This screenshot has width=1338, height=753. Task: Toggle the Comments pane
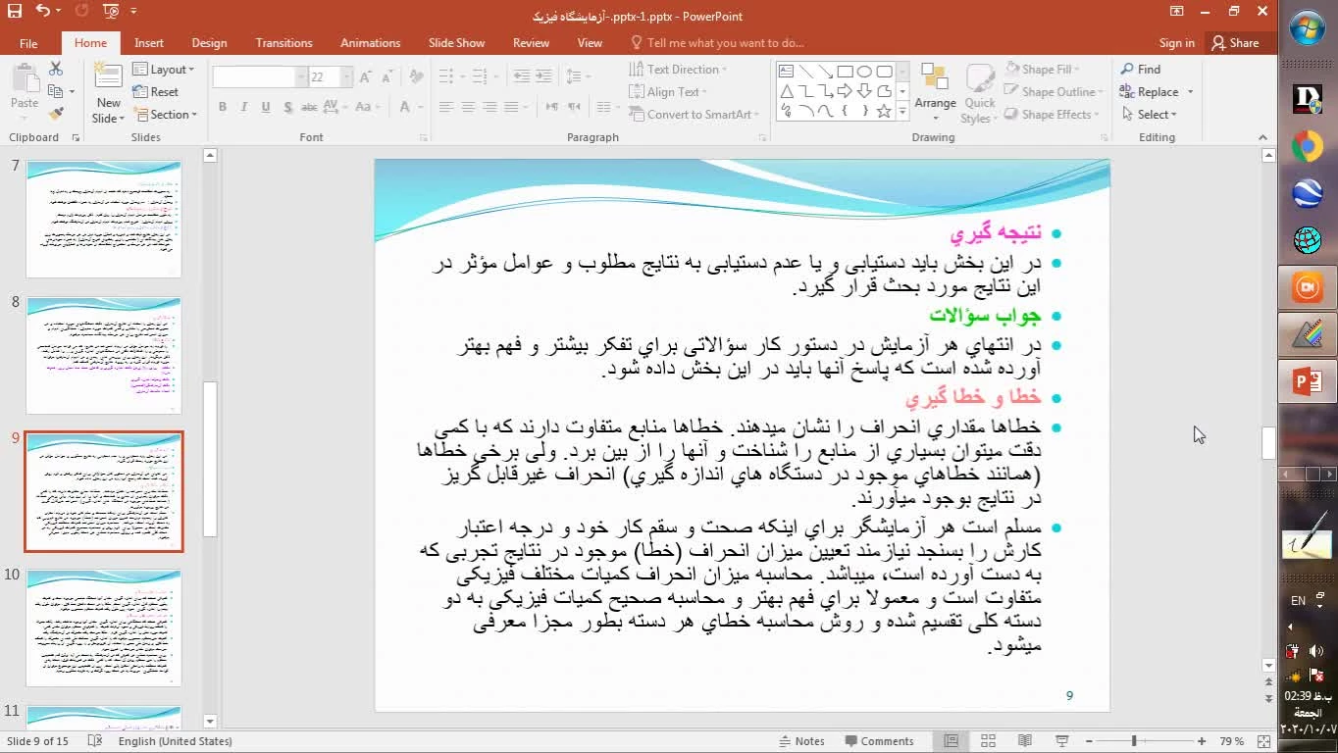click(878, 741)
